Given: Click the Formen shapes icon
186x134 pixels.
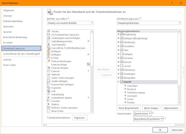Looking at the screenshot, I should [x=49, y=71].
